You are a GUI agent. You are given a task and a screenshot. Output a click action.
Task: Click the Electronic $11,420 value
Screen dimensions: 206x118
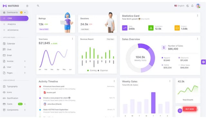(184, 60)
